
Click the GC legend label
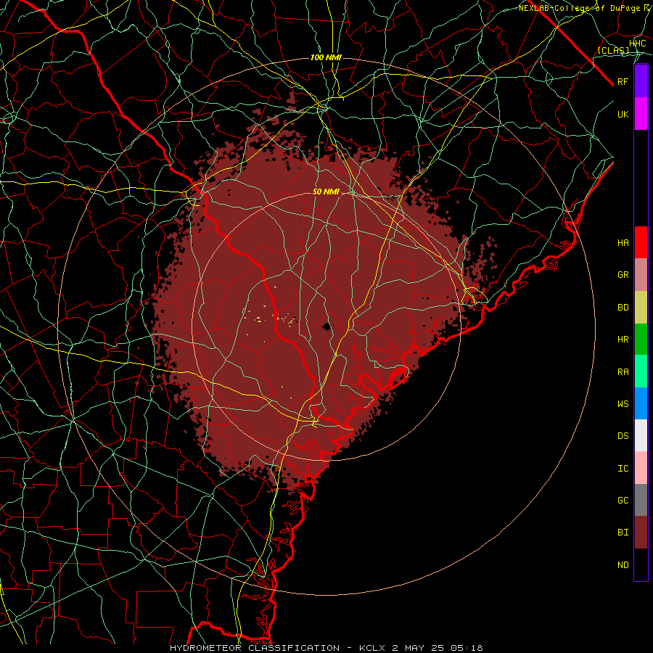tap(623, 500)
